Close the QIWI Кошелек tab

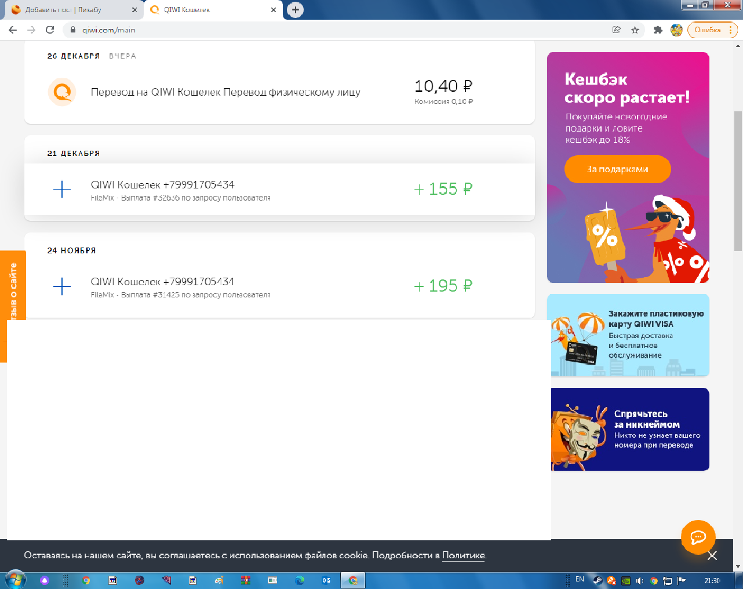click(x=274, y=10)
